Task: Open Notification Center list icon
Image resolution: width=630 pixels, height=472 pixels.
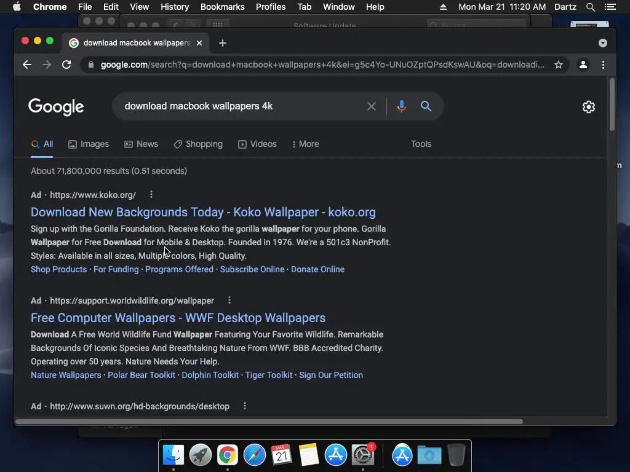Action: click(610, 7)
